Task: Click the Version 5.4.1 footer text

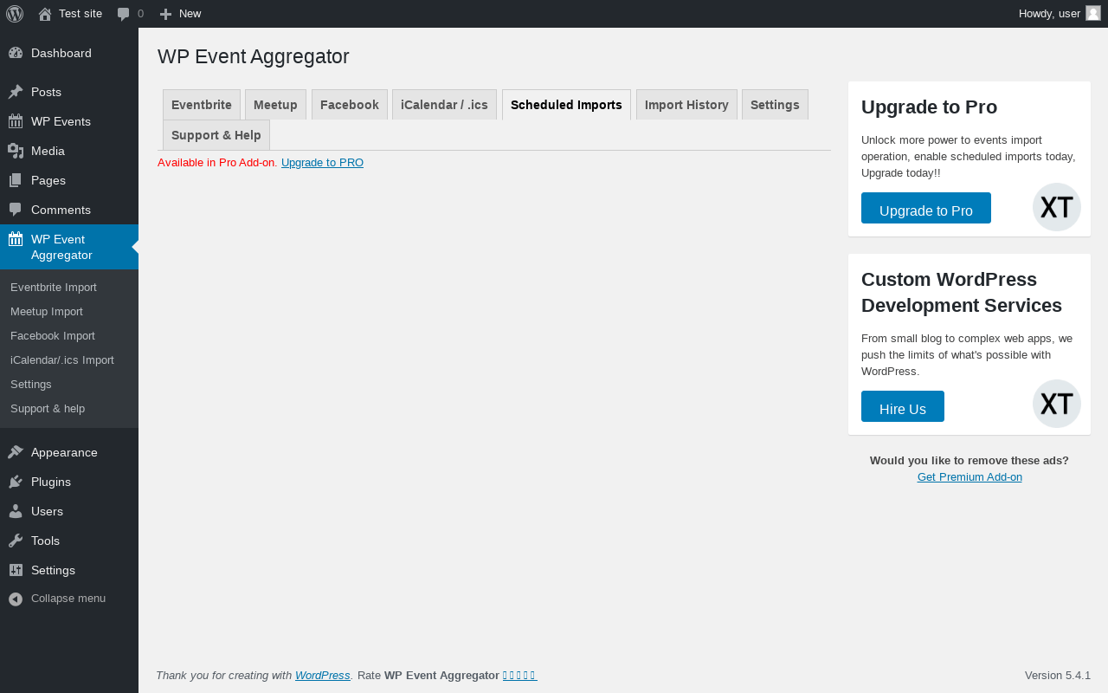Action: [x=1058, y=675]
